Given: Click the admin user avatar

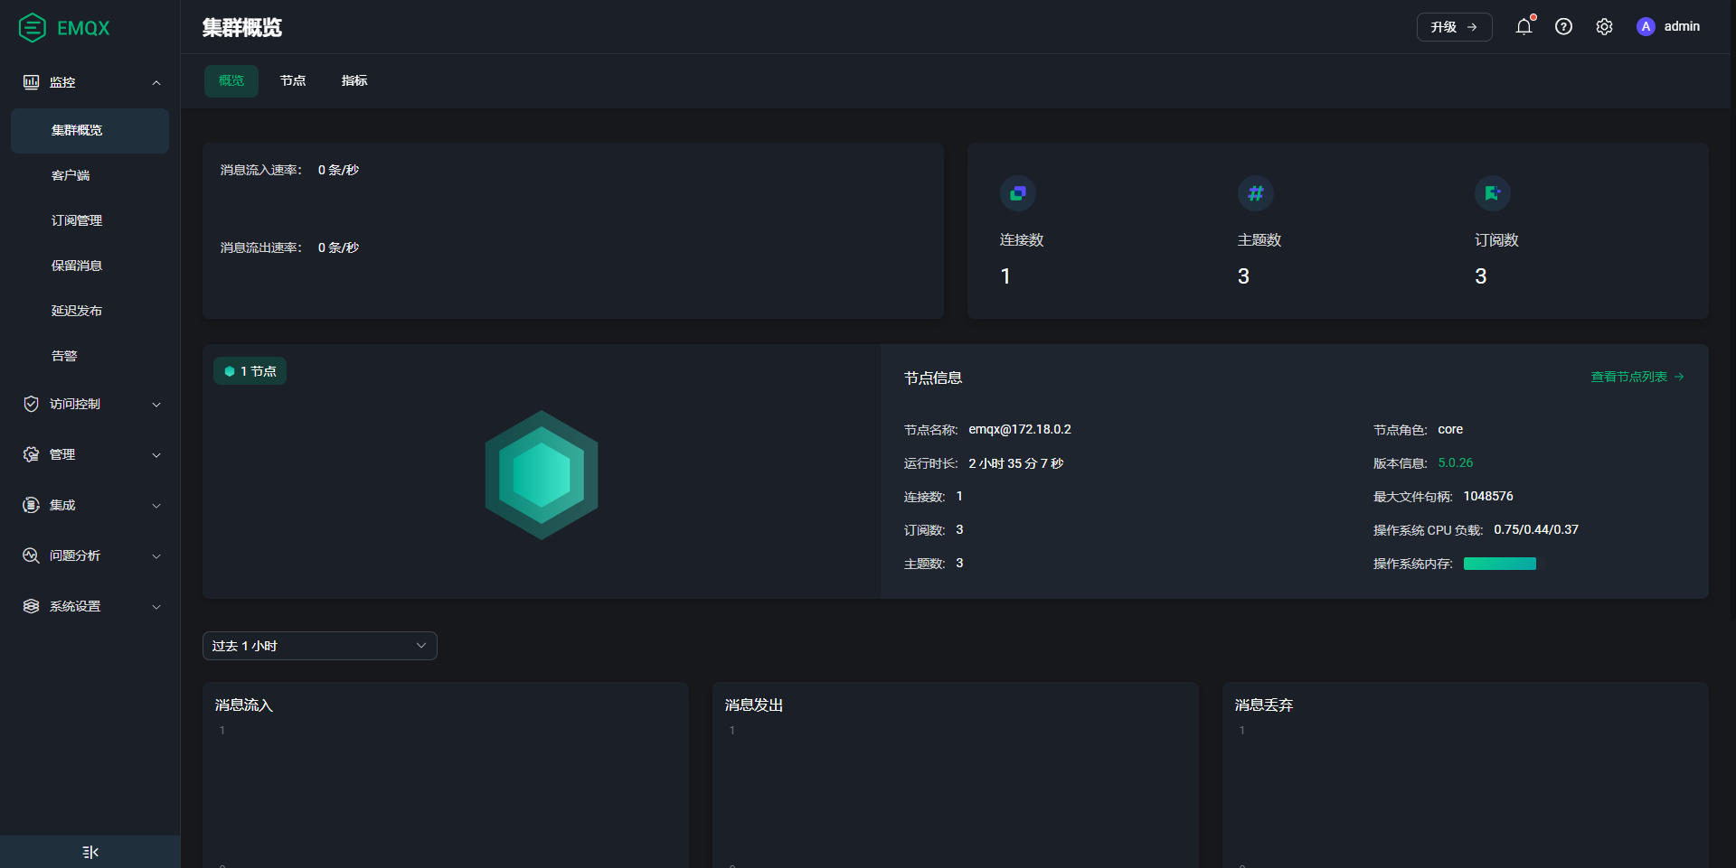Looking at the screenshot, I should tap(1646, 27).
